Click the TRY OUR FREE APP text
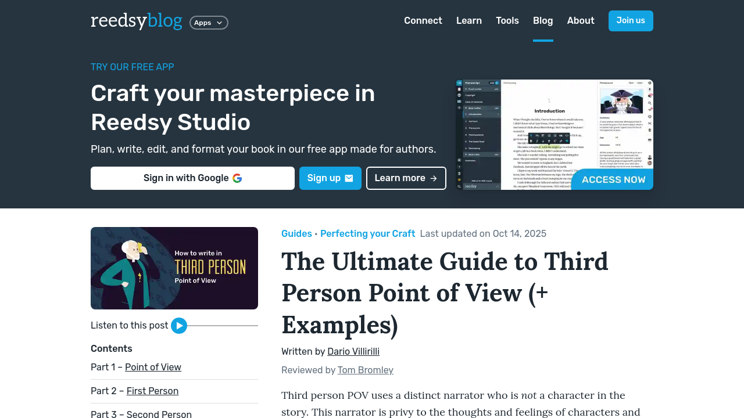This screenshot has height=418, width=744. pyautogui.click(x=133, y=67)
